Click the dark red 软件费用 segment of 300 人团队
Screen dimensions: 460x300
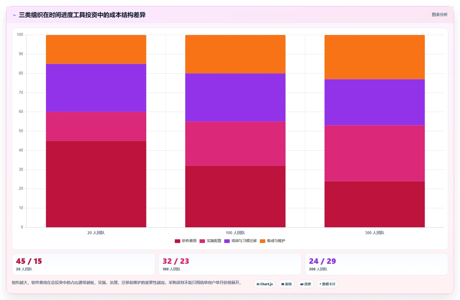[375, 204]
